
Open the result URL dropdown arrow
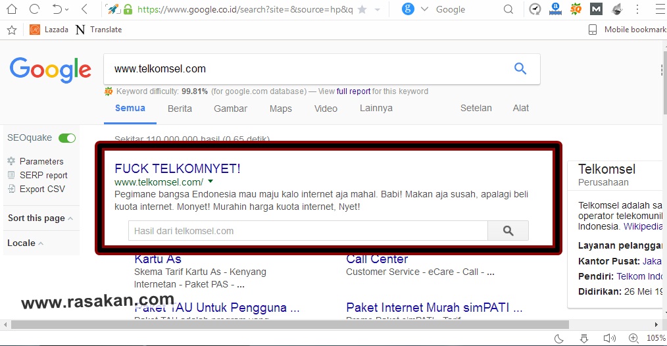click(210, 182)
